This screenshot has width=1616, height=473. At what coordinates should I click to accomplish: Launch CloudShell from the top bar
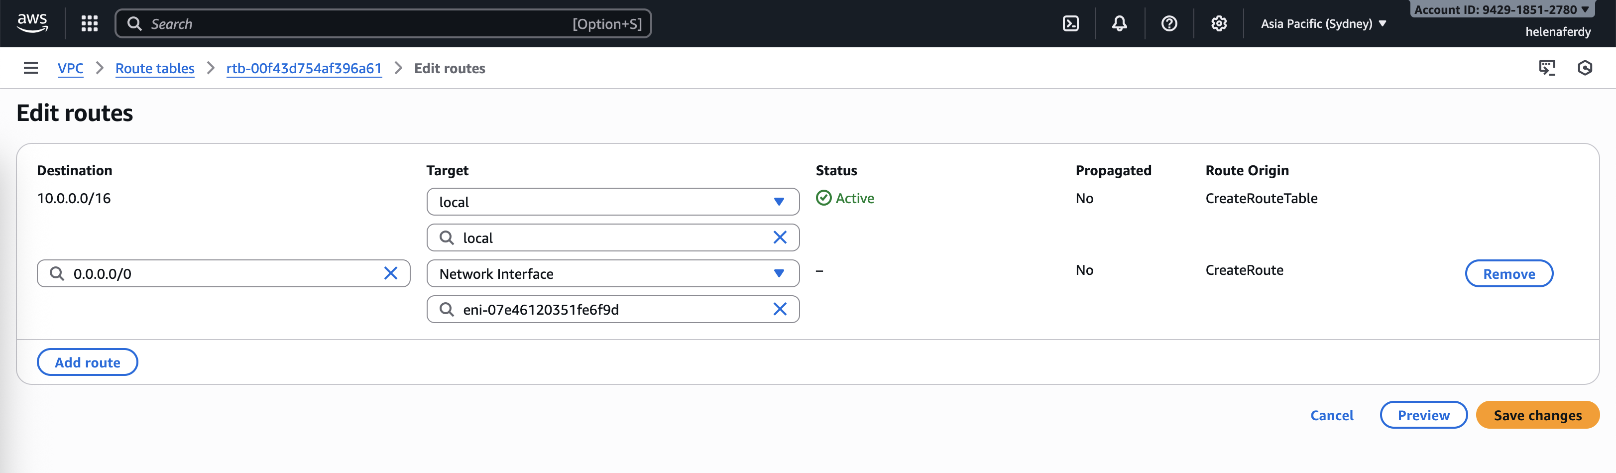point(1070,24)
